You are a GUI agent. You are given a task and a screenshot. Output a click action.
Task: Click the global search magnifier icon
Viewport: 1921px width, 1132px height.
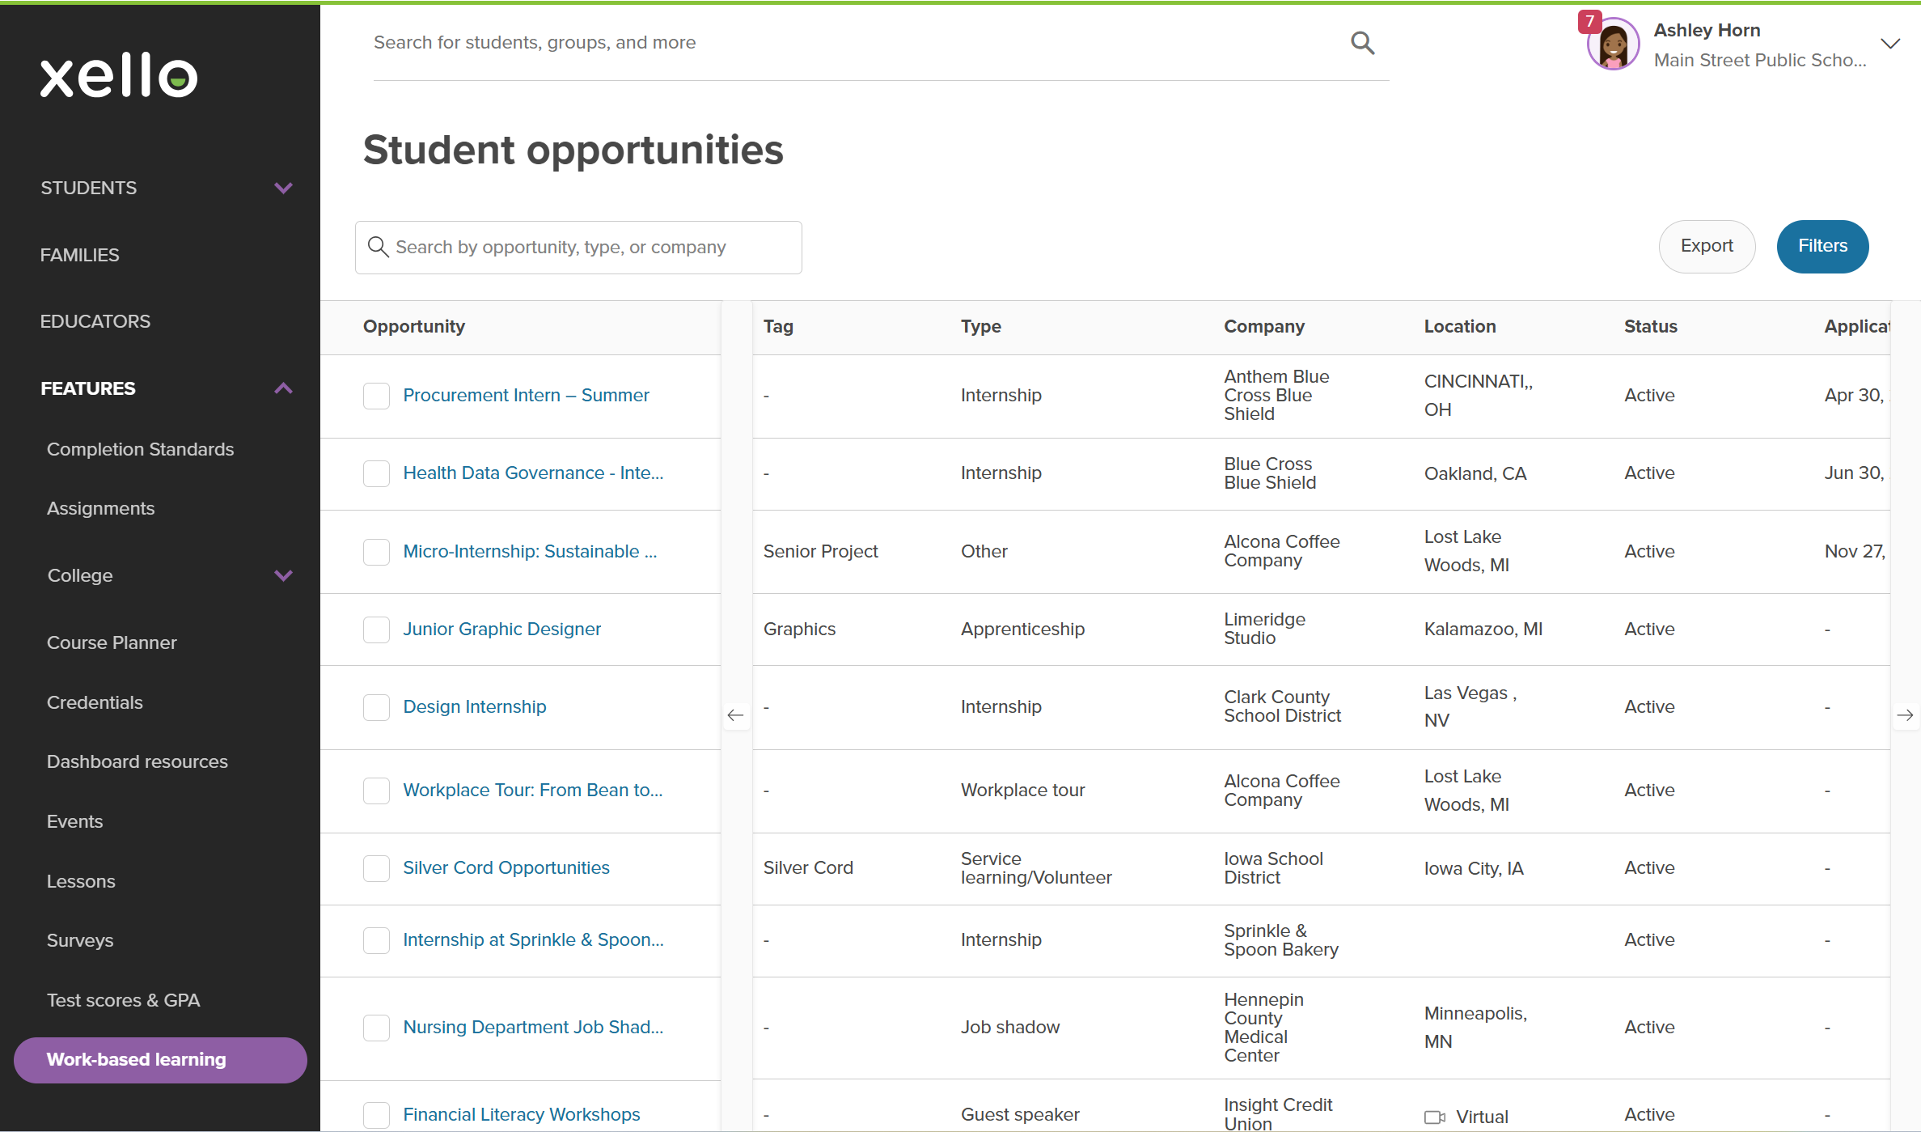[1362, 43]
